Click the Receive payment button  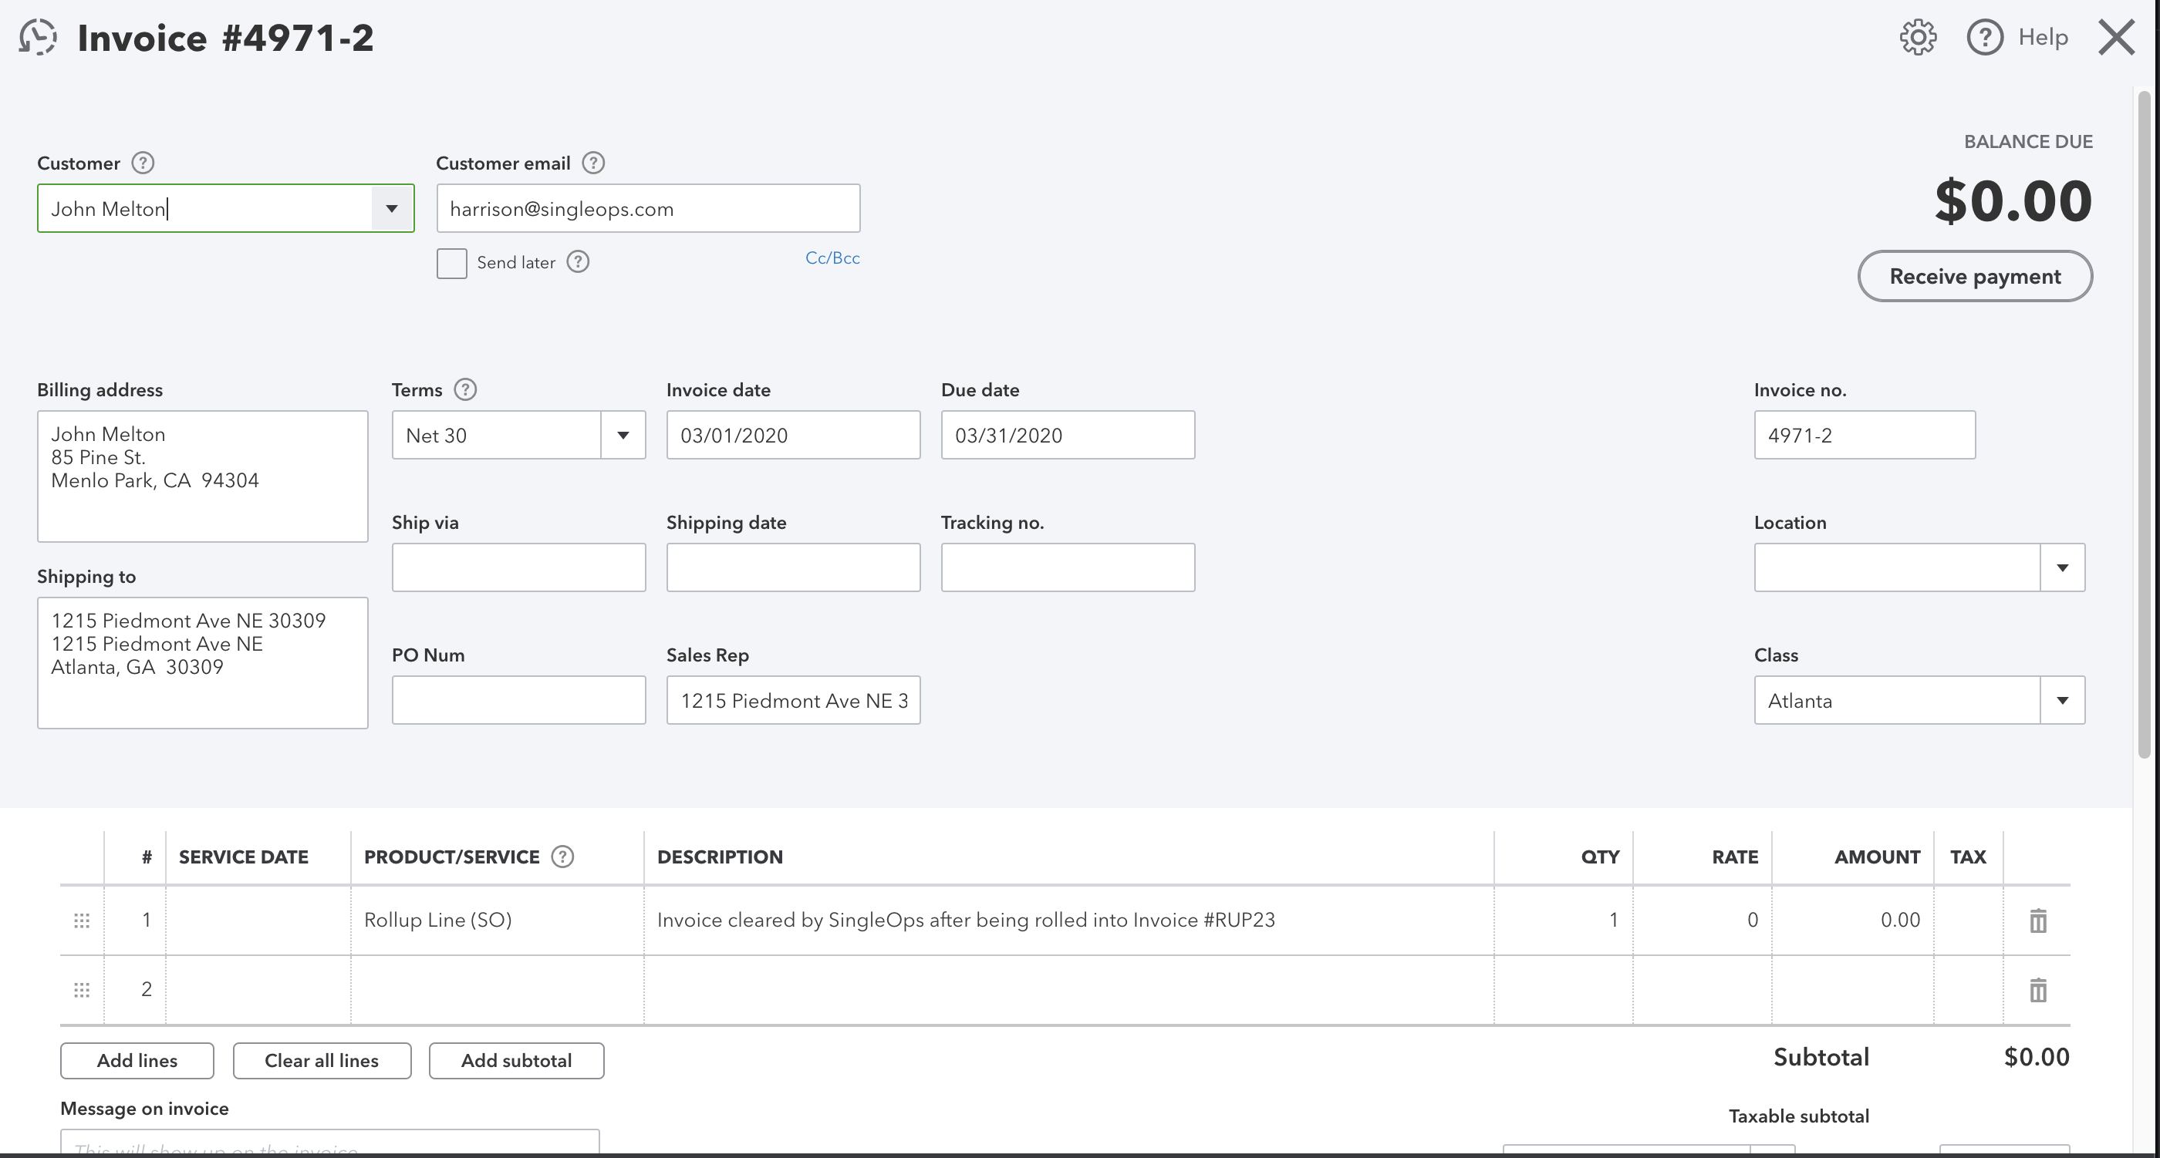1975,276
